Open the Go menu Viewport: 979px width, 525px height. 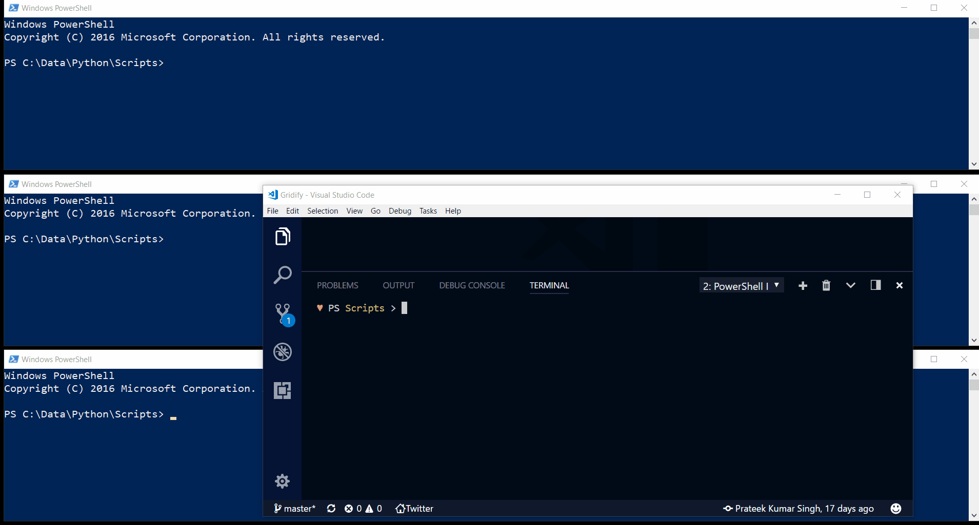pyautogui.click(x=375, y=211)
